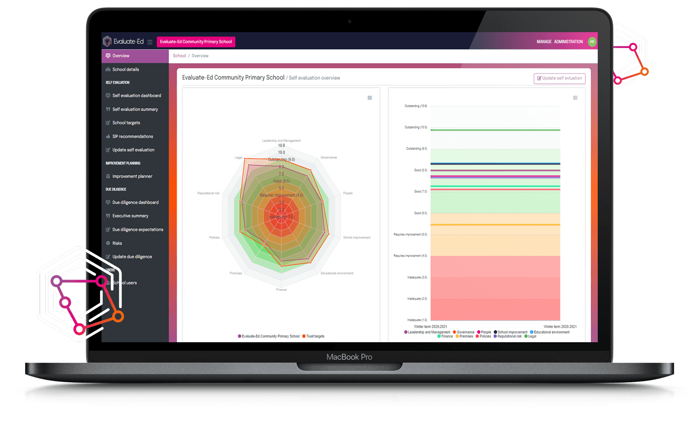Click the Risks info icon in sidebar
This screenshot has width=699, height=426.
[108, 243]
